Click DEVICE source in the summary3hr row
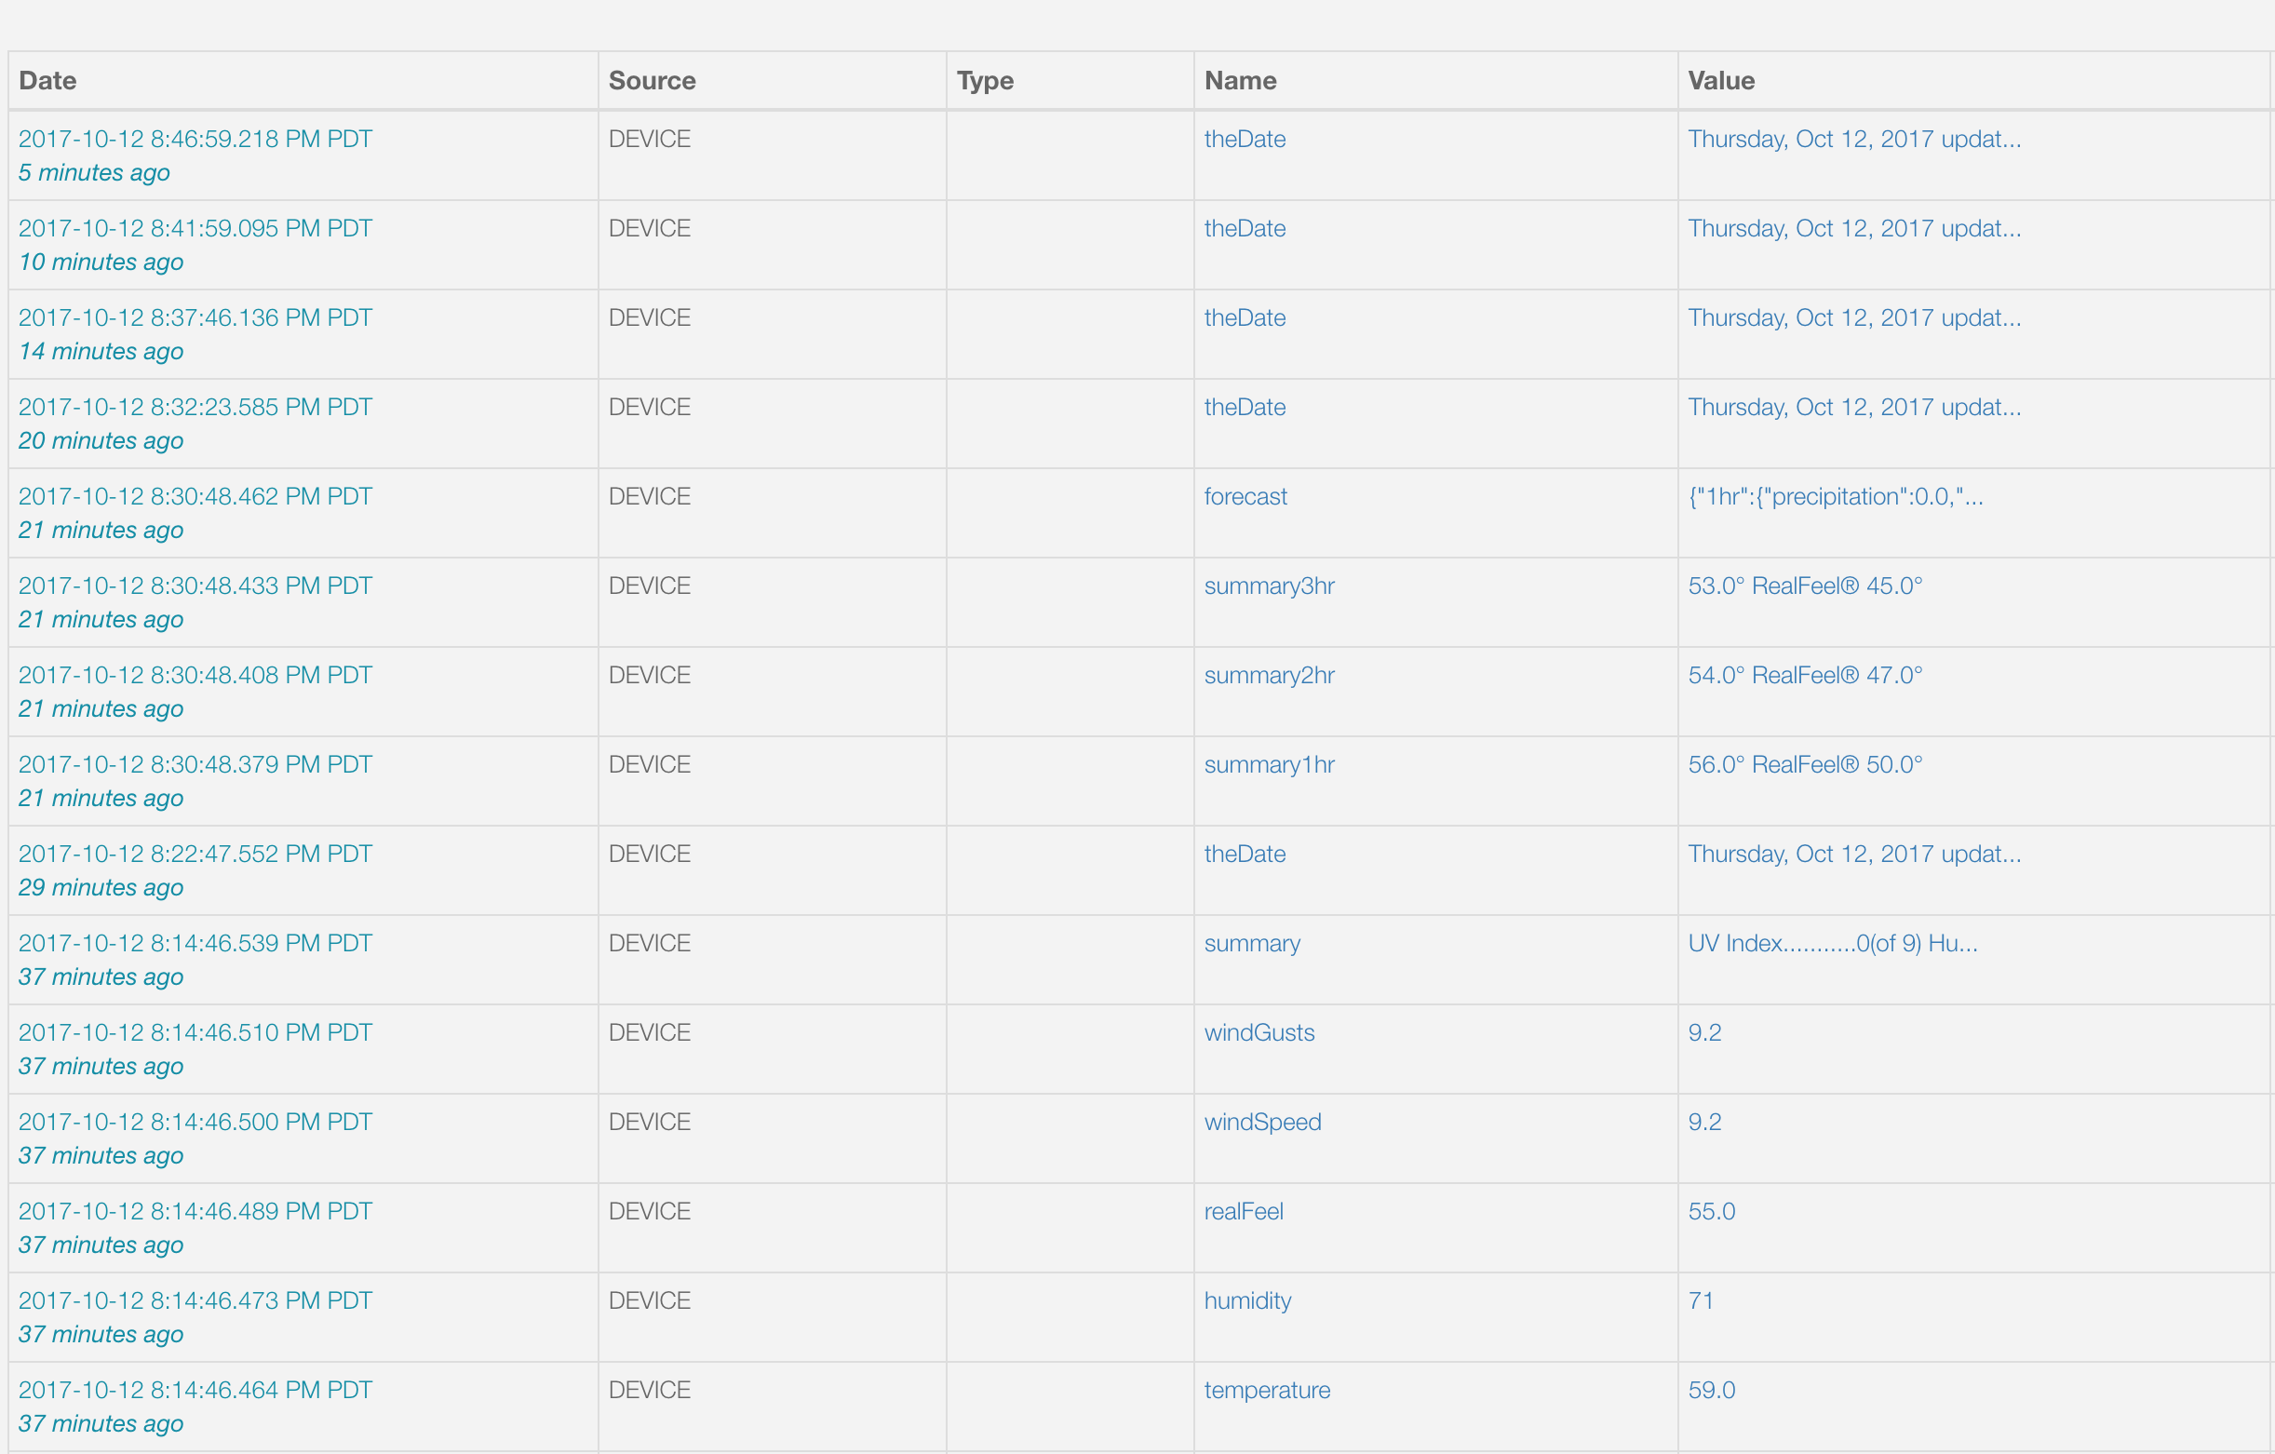Image resolution: width=2275 pixels, height=1454 pixels. tap(649, 586)
